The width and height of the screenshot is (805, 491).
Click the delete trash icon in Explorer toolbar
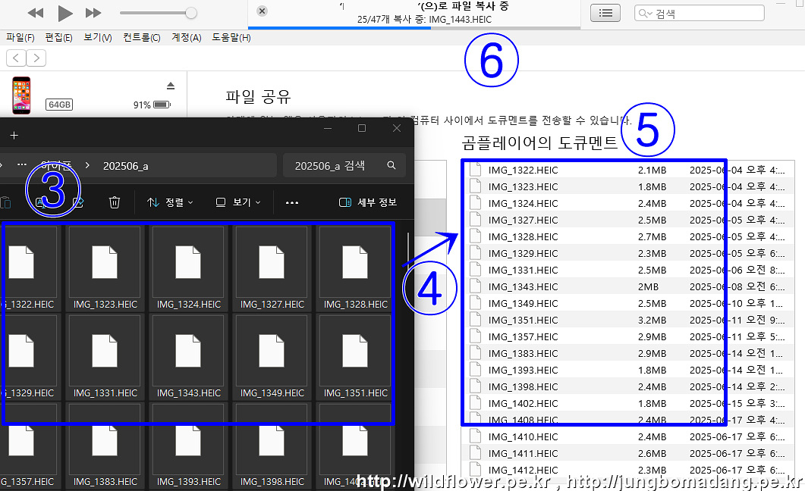115,202
